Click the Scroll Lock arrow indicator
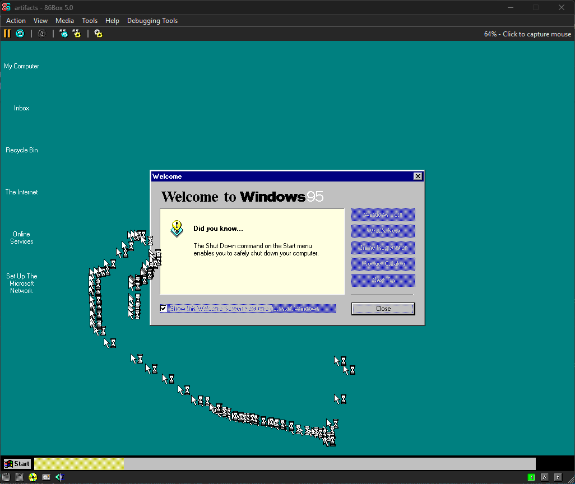This screenshot has height=484, width=575. coord(558,477)
